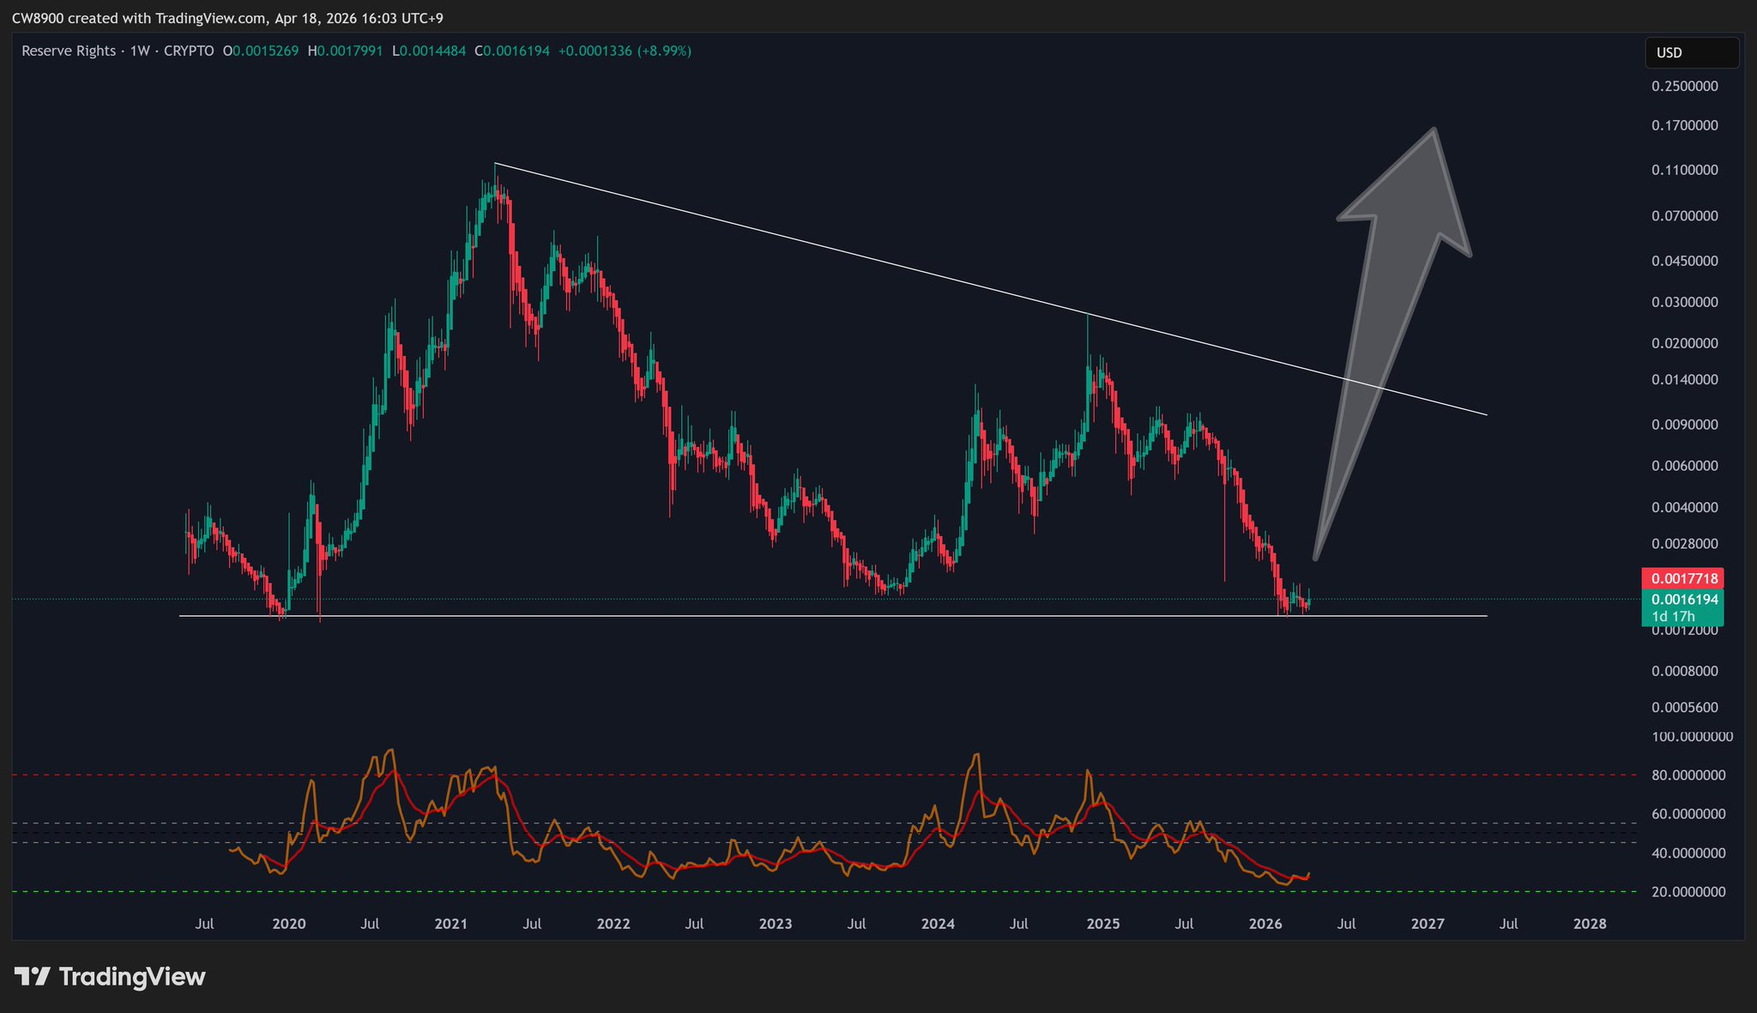1757x1013 pixels.
Task: Click the 1d 17h bar countdown label
Action: coord(1673,617)
